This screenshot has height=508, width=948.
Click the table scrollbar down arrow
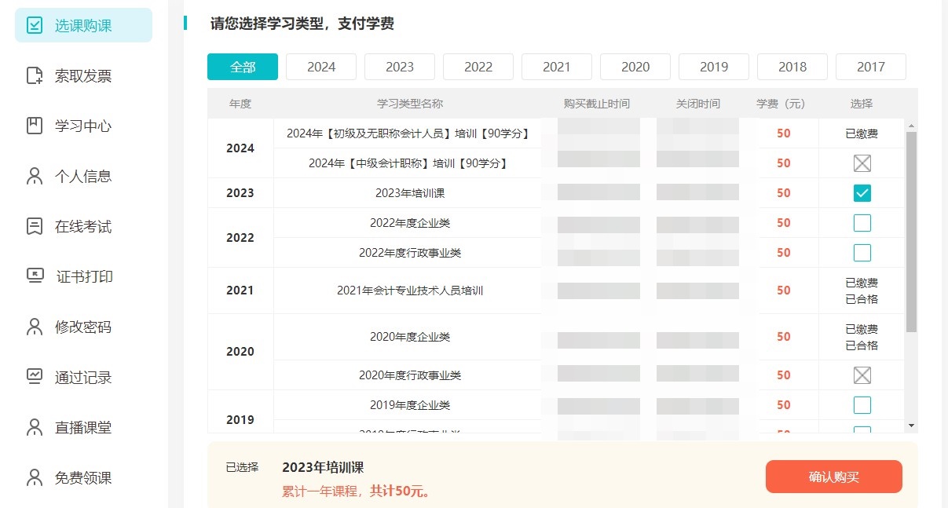(x=911, y=425)
